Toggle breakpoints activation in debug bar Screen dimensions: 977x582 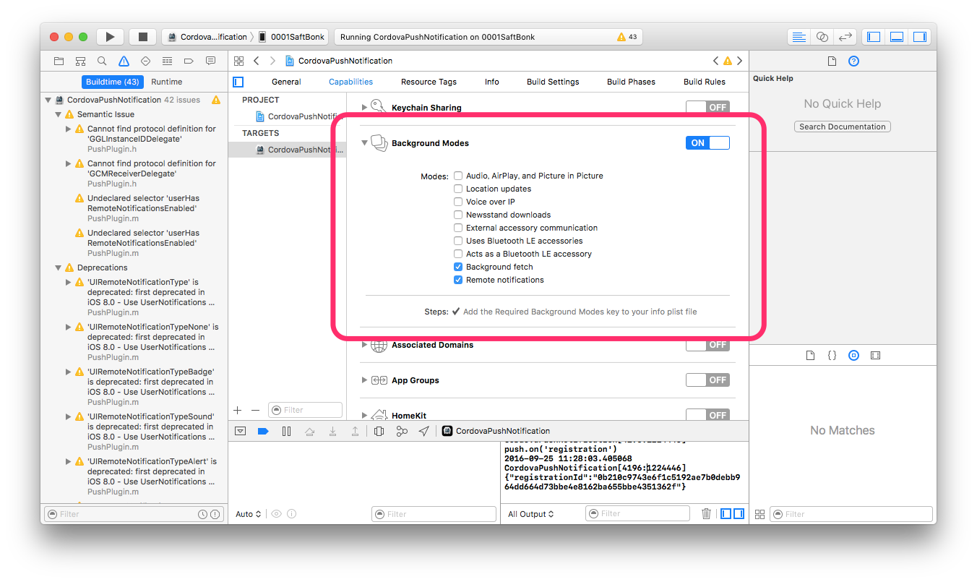tap(263, 431)
